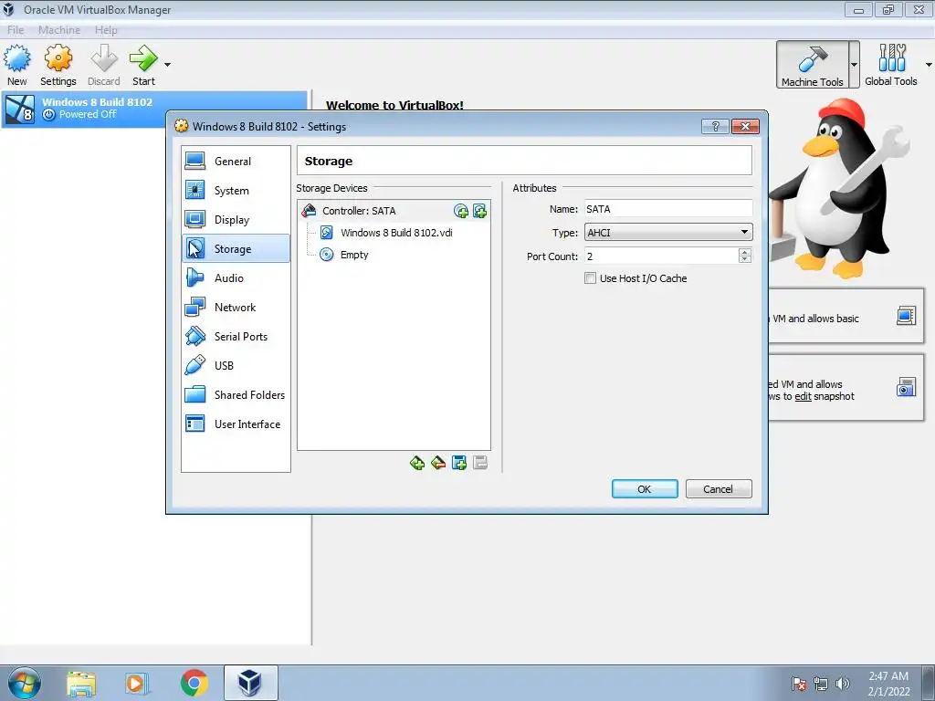935x701 pixels.
Task: Open the Serial Ports settings category
Action: point(236,336)
